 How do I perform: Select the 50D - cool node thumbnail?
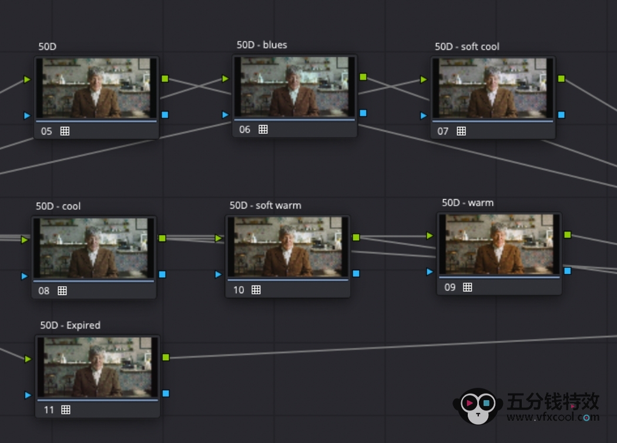(93, 248)
